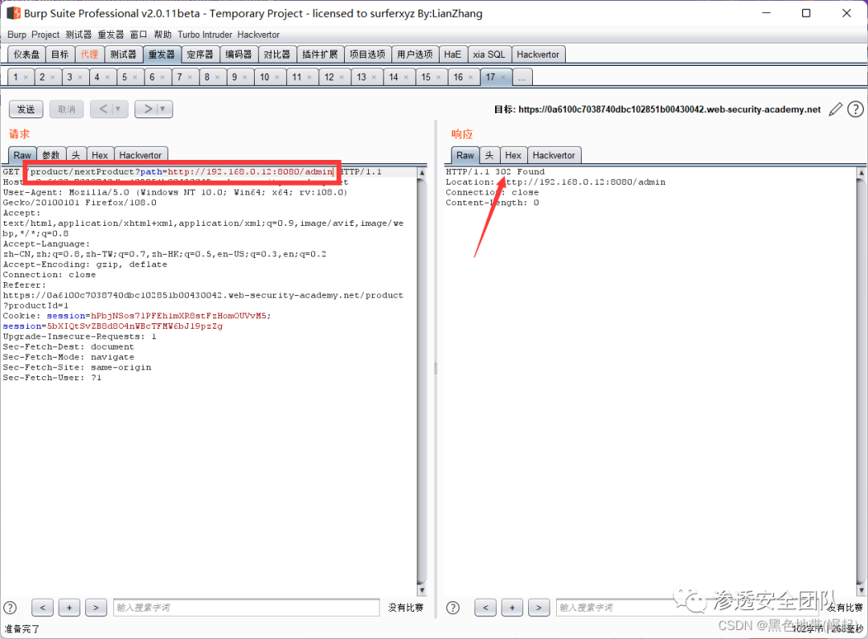Click the 'Location:' header in the response

click(x=469, y=182)
